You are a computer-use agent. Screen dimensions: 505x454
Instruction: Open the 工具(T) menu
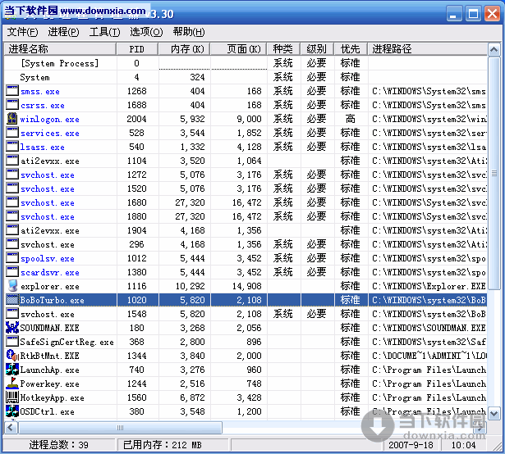click(104, 32)
